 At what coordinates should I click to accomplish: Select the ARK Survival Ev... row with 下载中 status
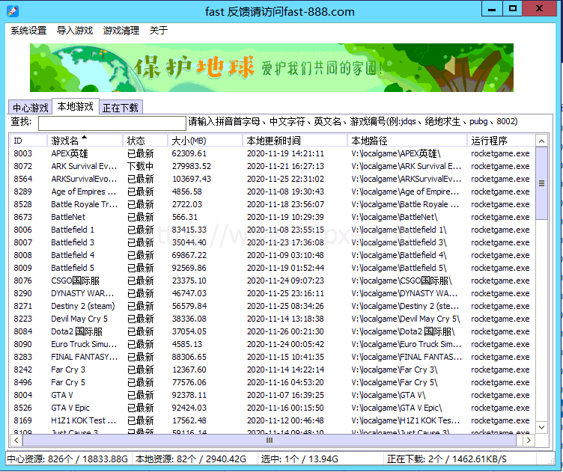[273, 166]
